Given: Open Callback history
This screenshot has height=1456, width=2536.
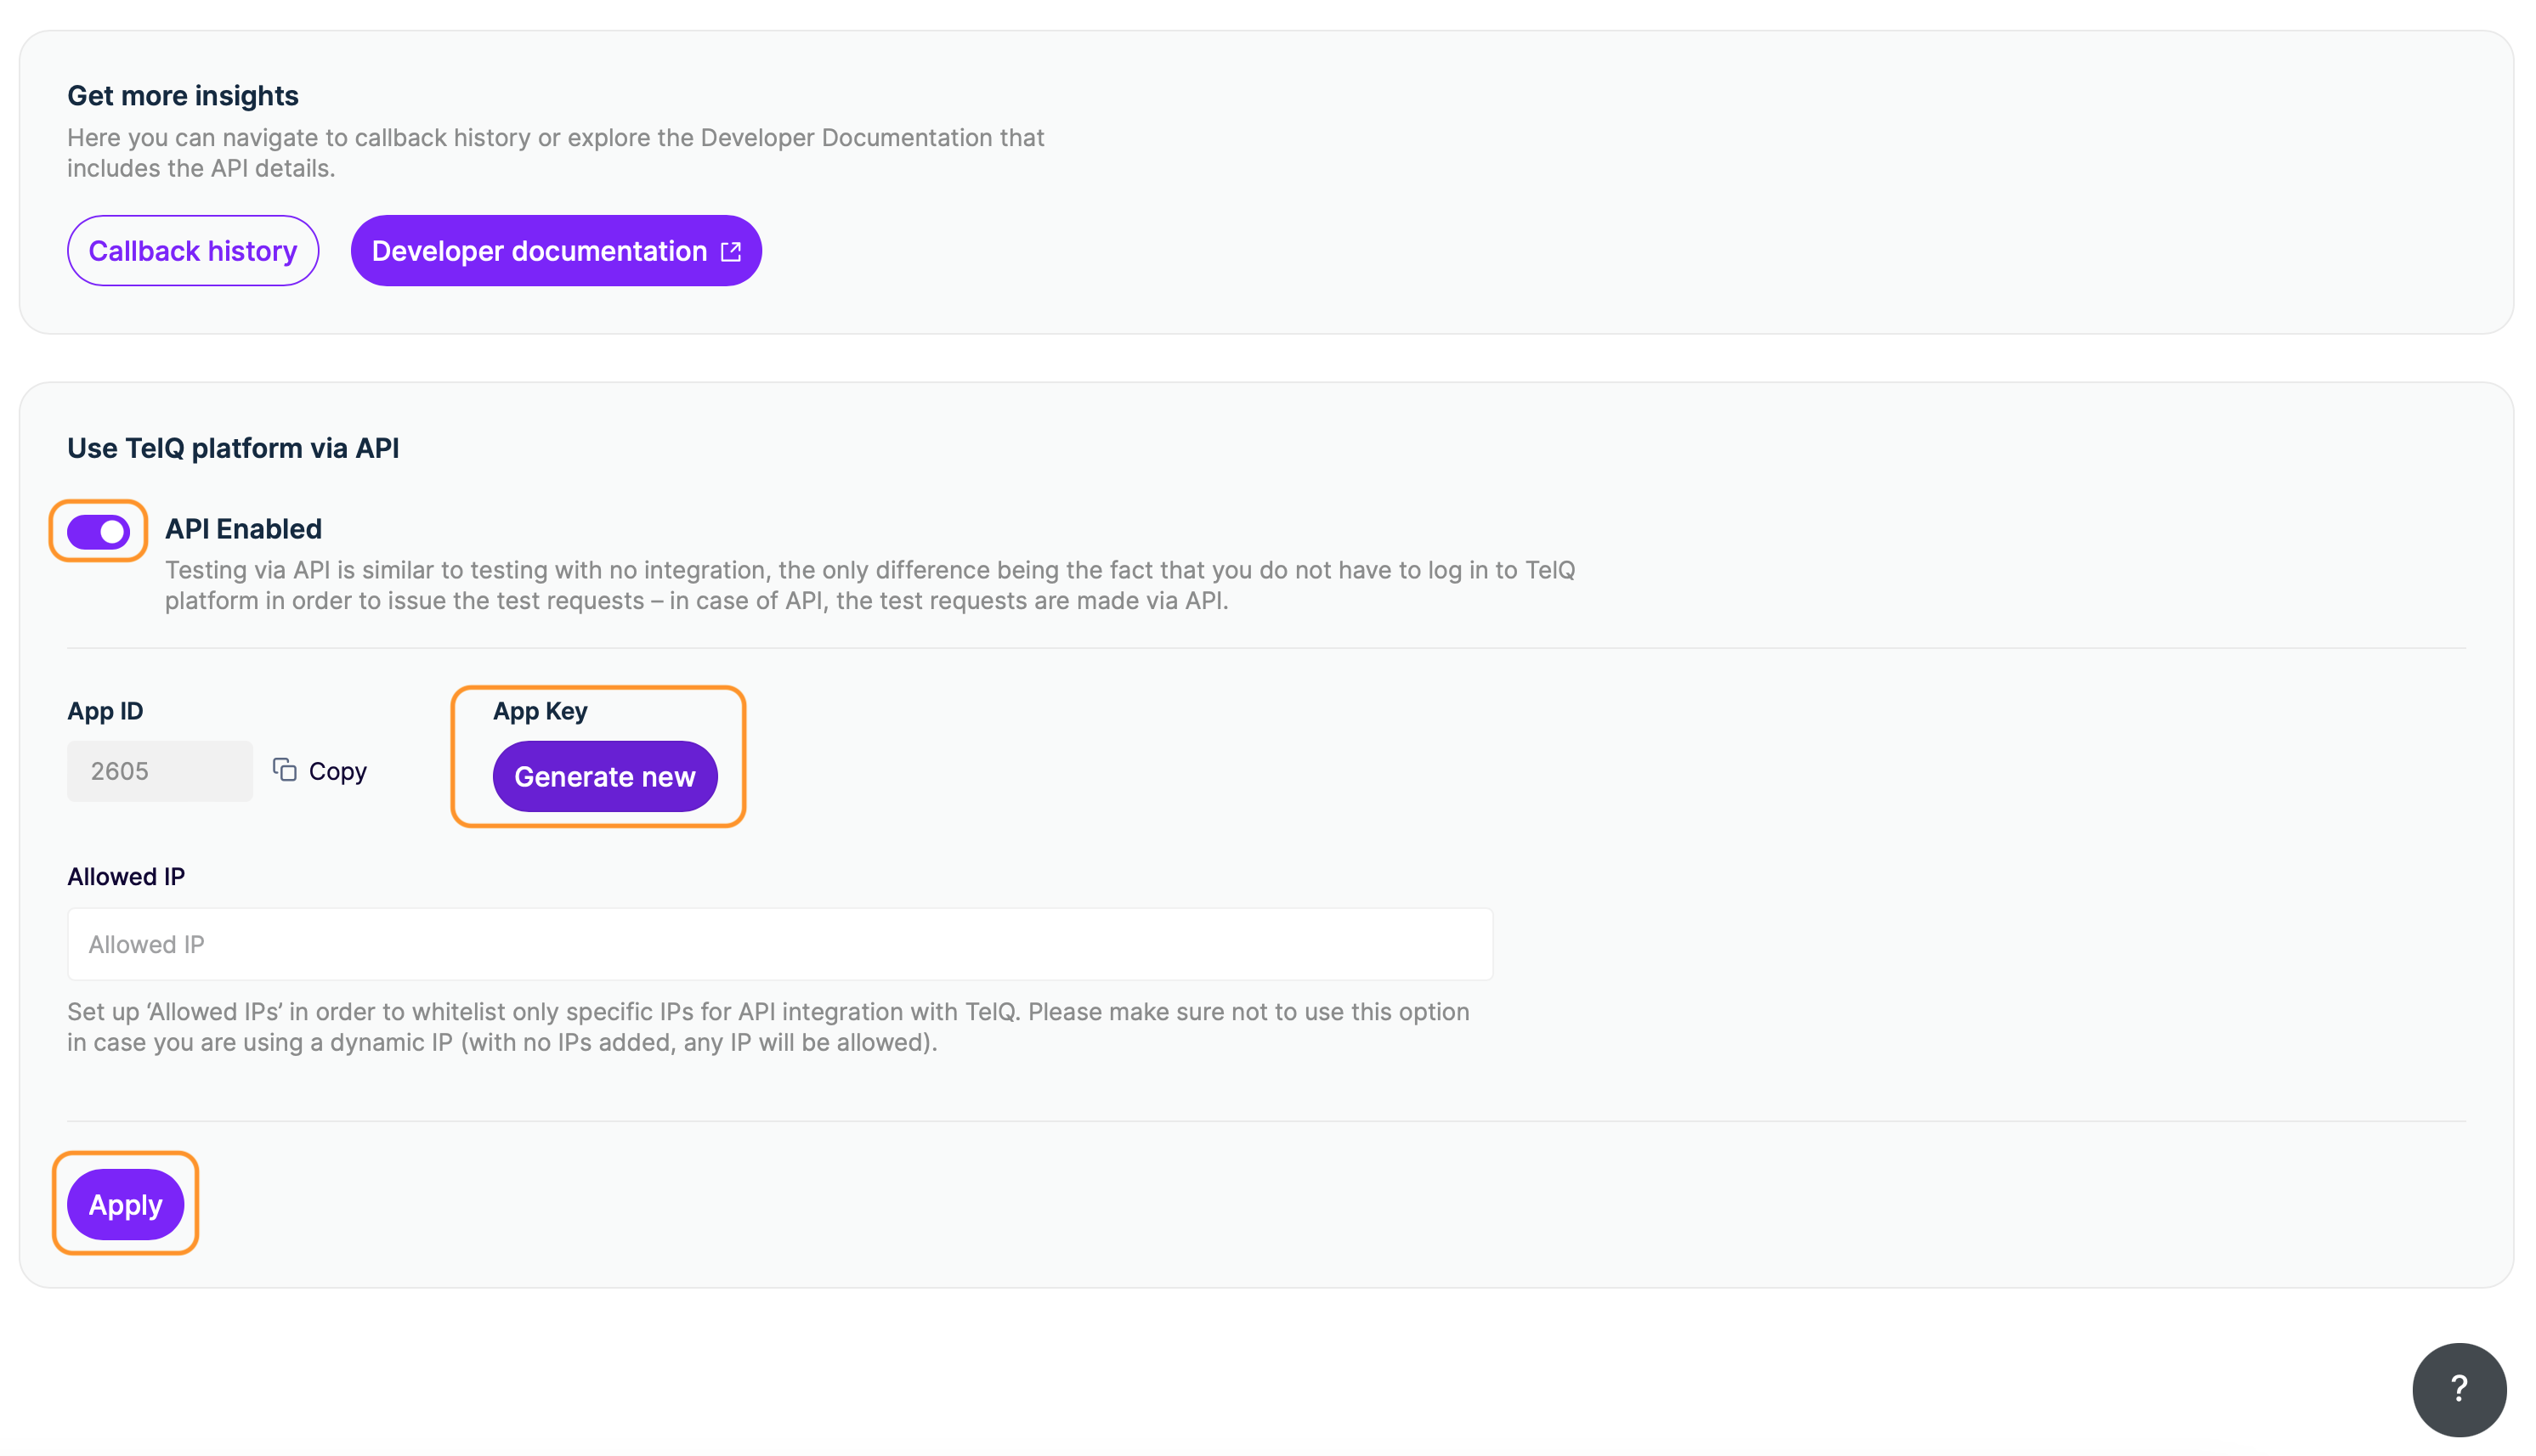Looking at the screenshot, I should point(192,251).
